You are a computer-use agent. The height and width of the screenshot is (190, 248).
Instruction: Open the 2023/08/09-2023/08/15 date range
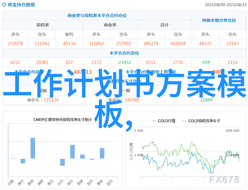click(x=225, y=5)
